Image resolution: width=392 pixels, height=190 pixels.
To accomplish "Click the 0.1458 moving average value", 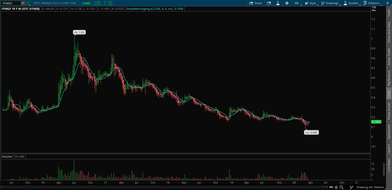I will [179, 9].
